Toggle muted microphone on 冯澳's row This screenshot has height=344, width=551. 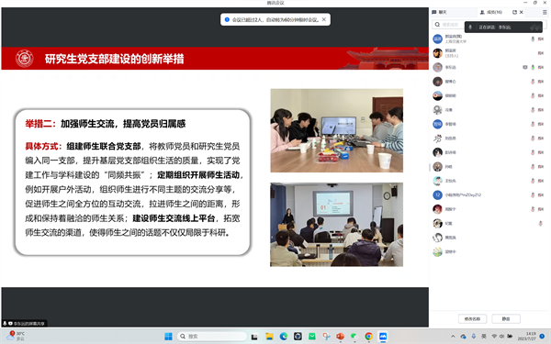click(533, 110)
